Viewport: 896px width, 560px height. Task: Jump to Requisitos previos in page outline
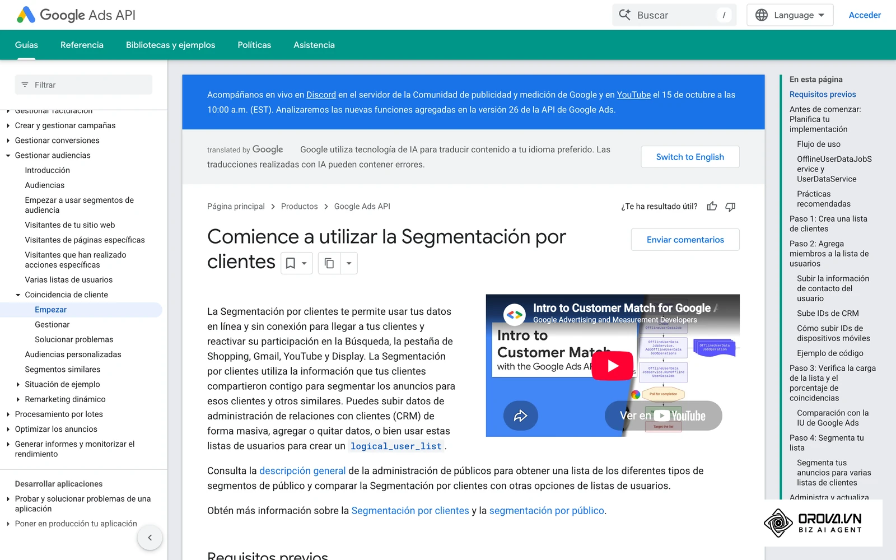tap(823, 95)
